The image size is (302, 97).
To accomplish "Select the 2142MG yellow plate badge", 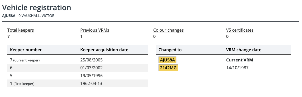I will coord(168,68).
